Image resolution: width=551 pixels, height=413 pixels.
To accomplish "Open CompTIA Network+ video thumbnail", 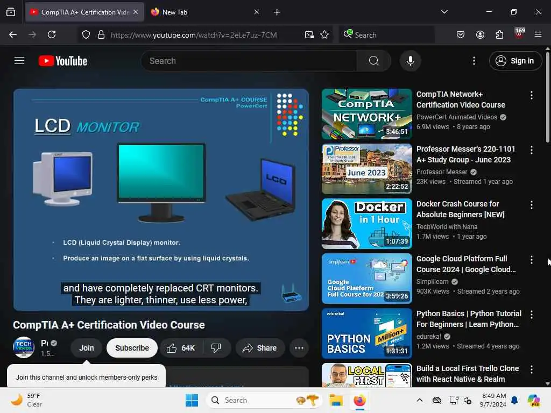I will (x=366, y=114).
